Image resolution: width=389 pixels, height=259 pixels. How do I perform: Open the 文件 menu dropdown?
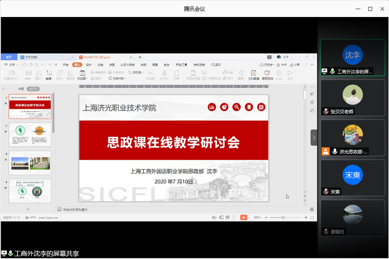click(12, 65)
